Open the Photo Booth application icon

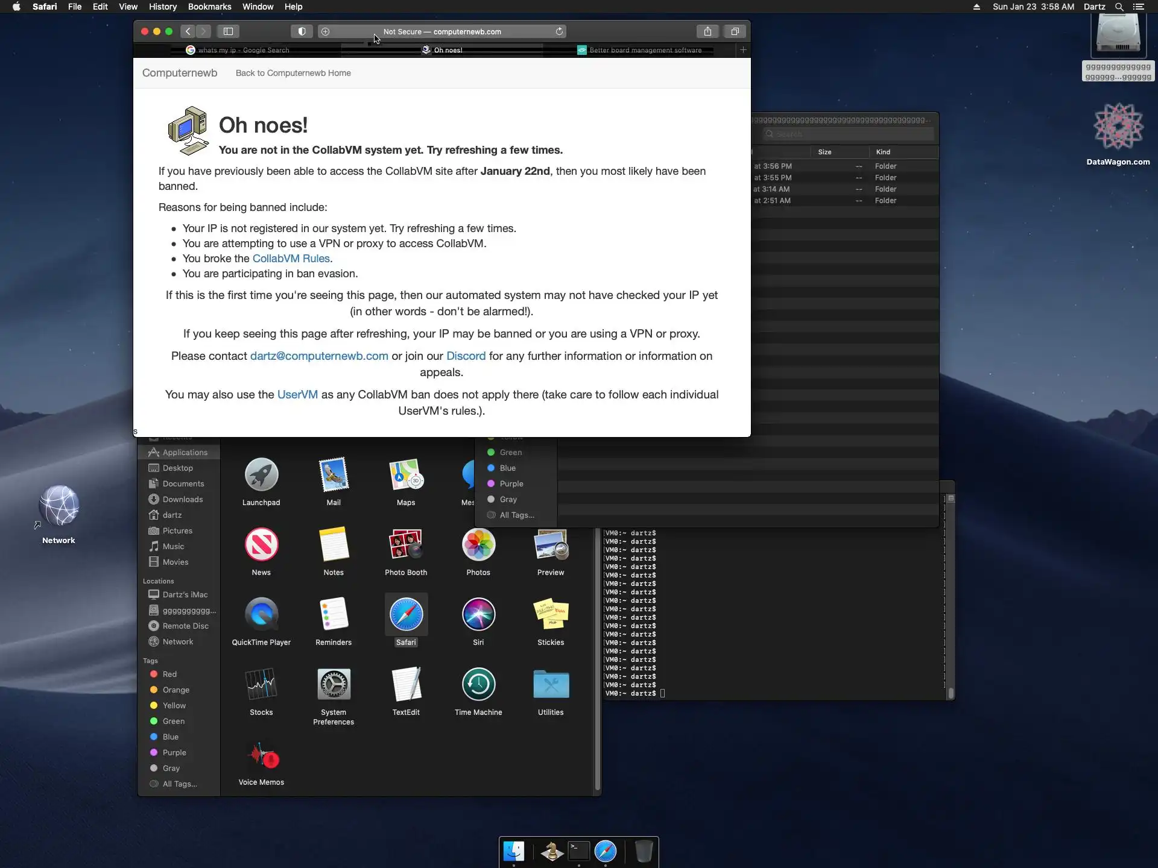(405, 544)
